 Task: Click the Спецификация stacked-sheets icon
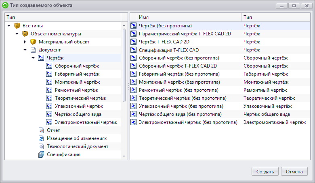41,154
